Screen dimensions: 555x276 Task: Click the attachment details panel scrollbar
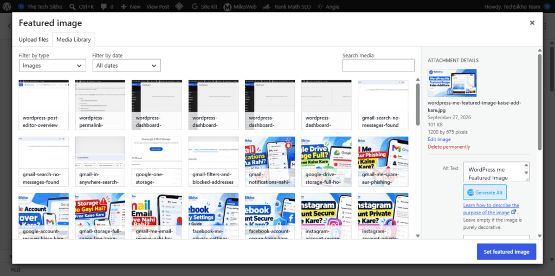click(539, 102)
